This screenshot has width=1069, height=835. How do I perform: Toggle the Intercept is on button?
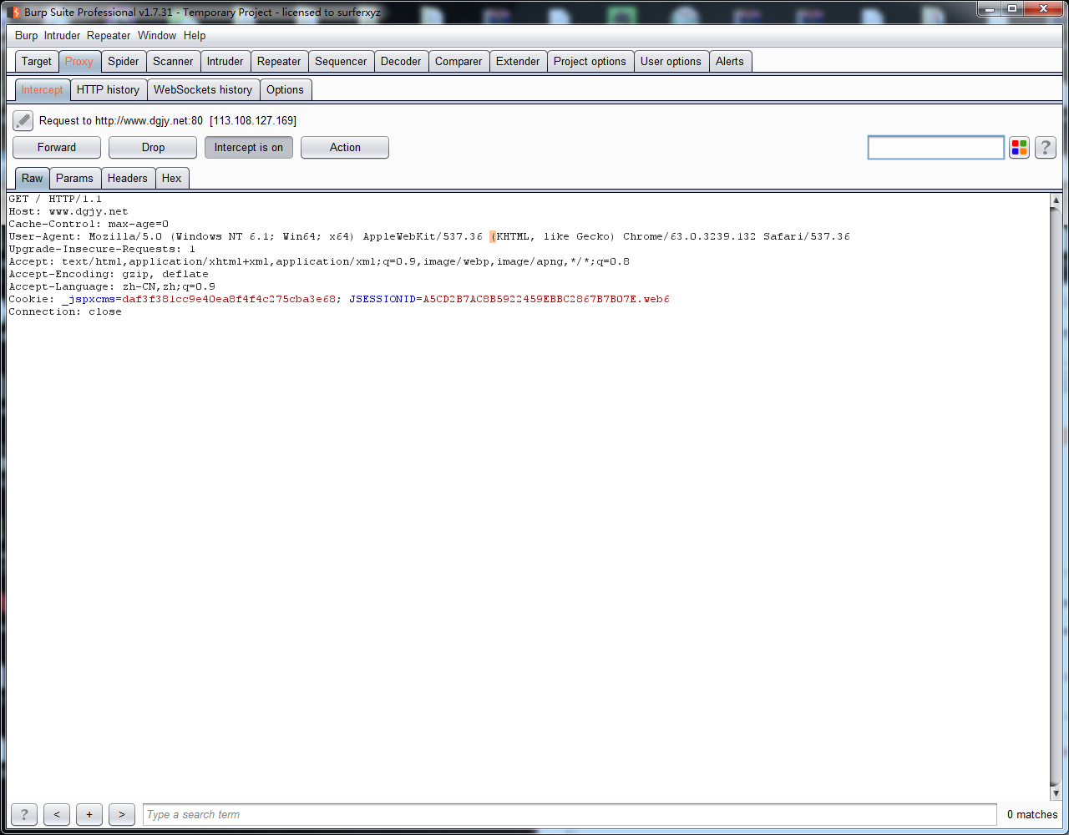pos(249,148)
